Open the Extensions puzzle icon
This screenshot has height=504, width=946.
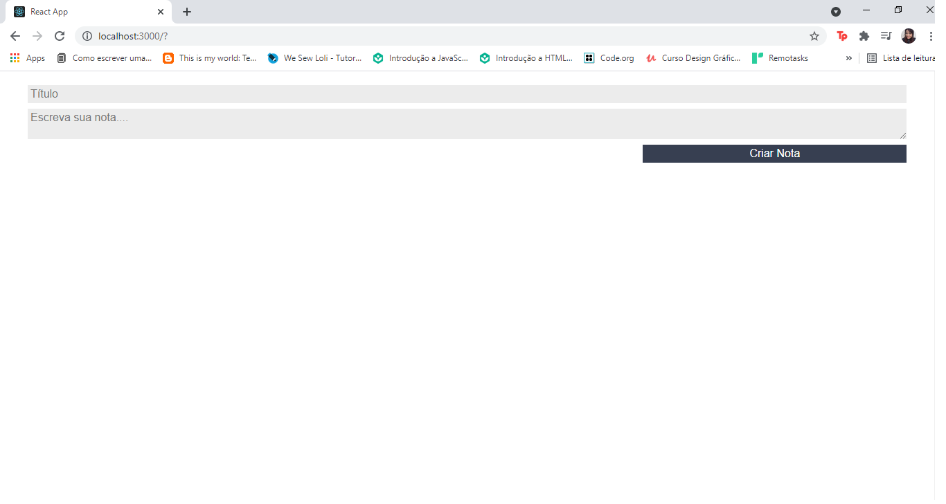coord(864,36)
